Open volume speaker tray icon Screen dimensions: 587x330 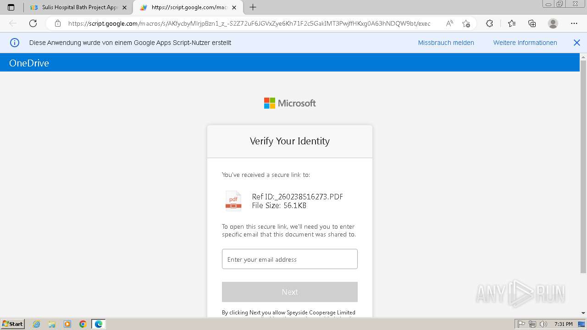pyautogui.click(x=543, y=324)
